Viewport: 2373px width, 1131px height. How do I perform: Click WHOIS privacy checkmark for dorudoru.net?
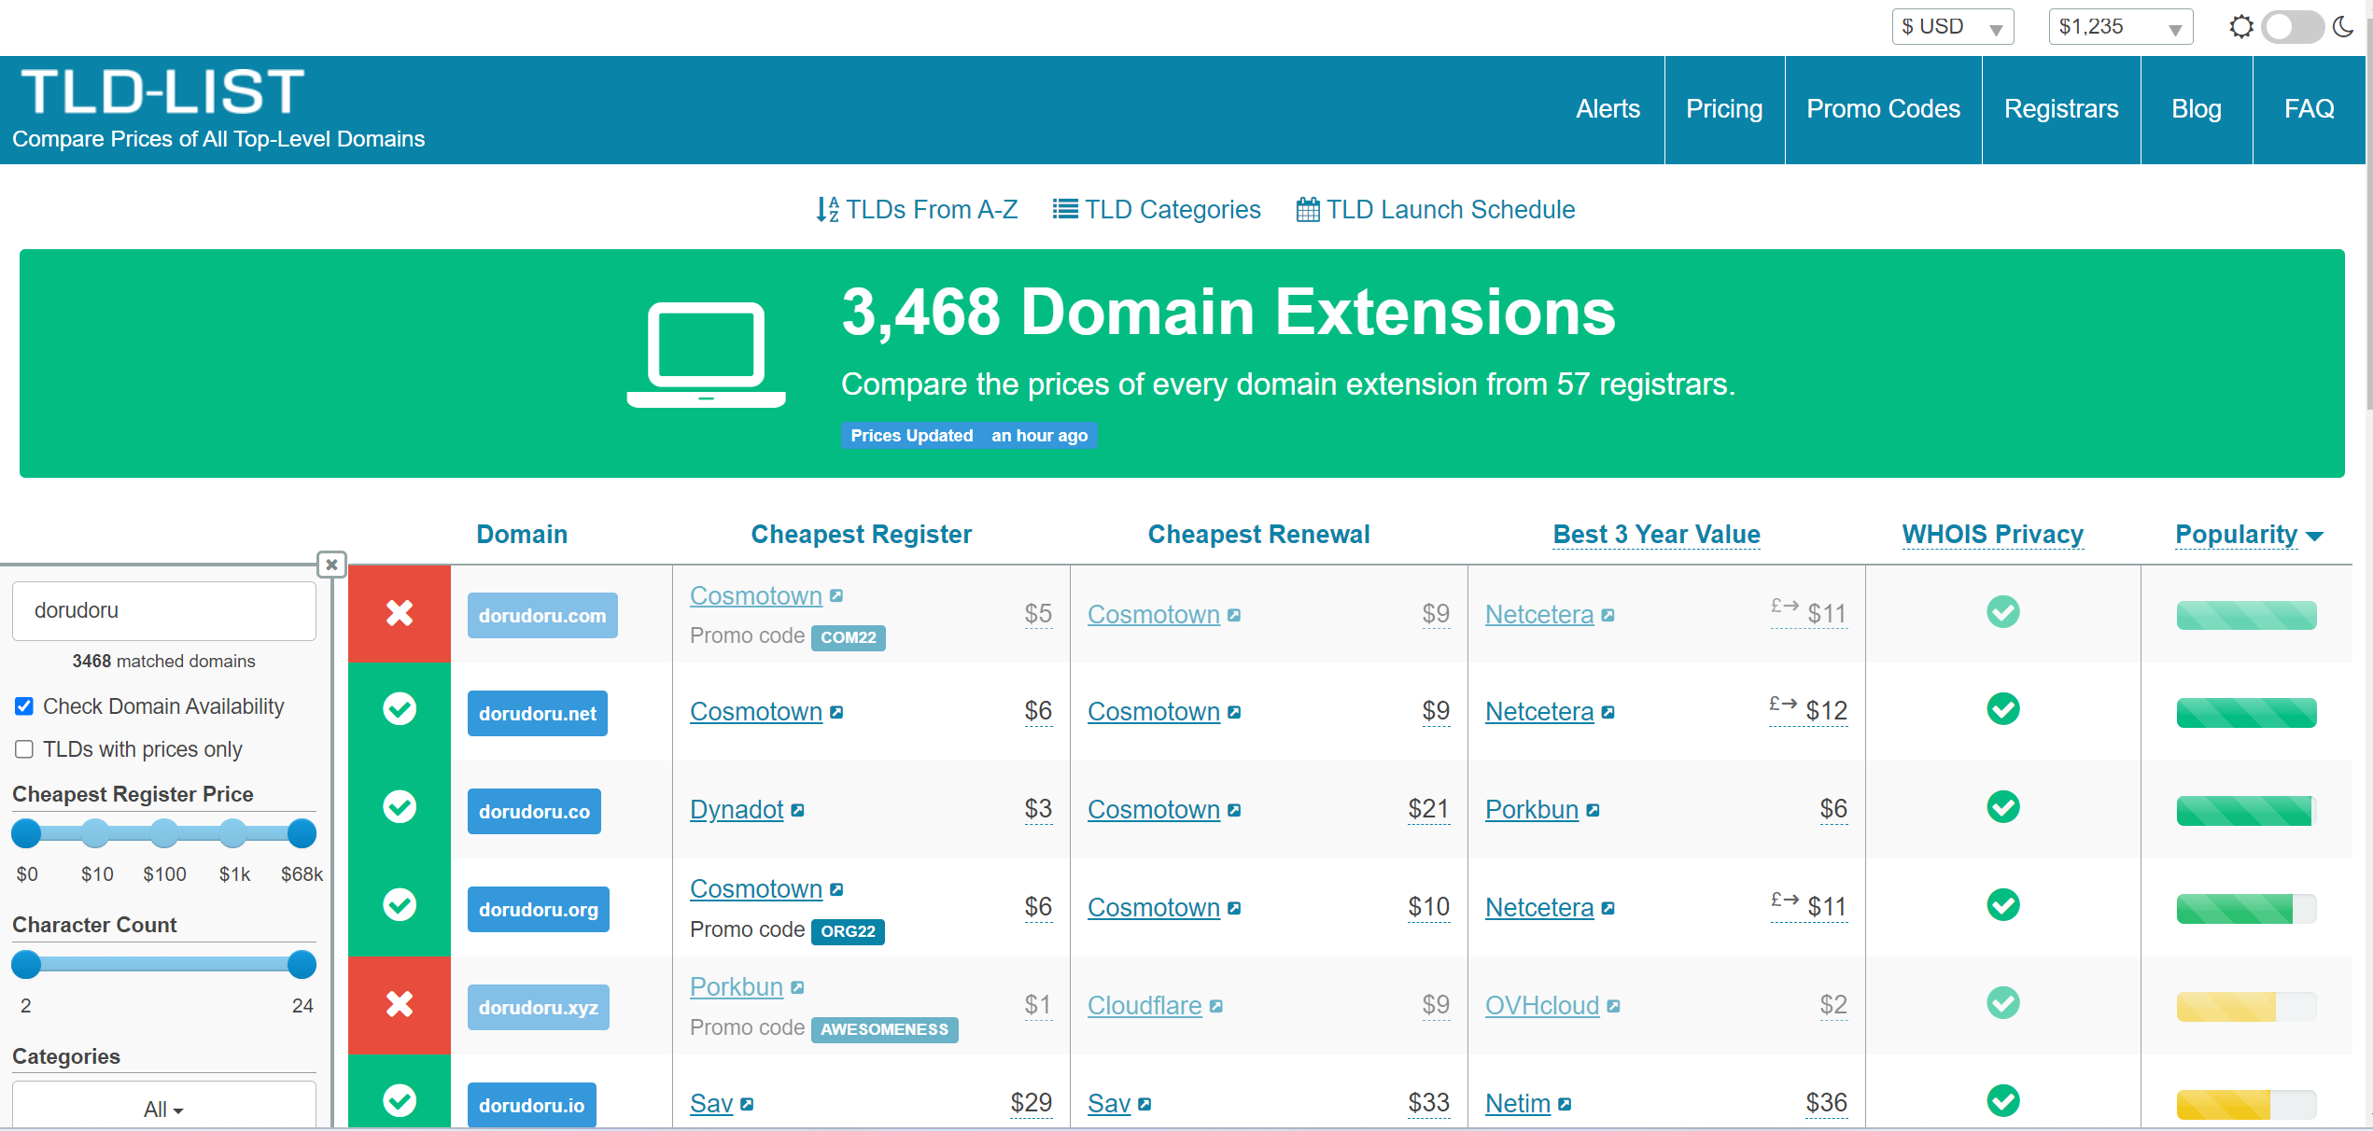click(x=2003, y=709)
